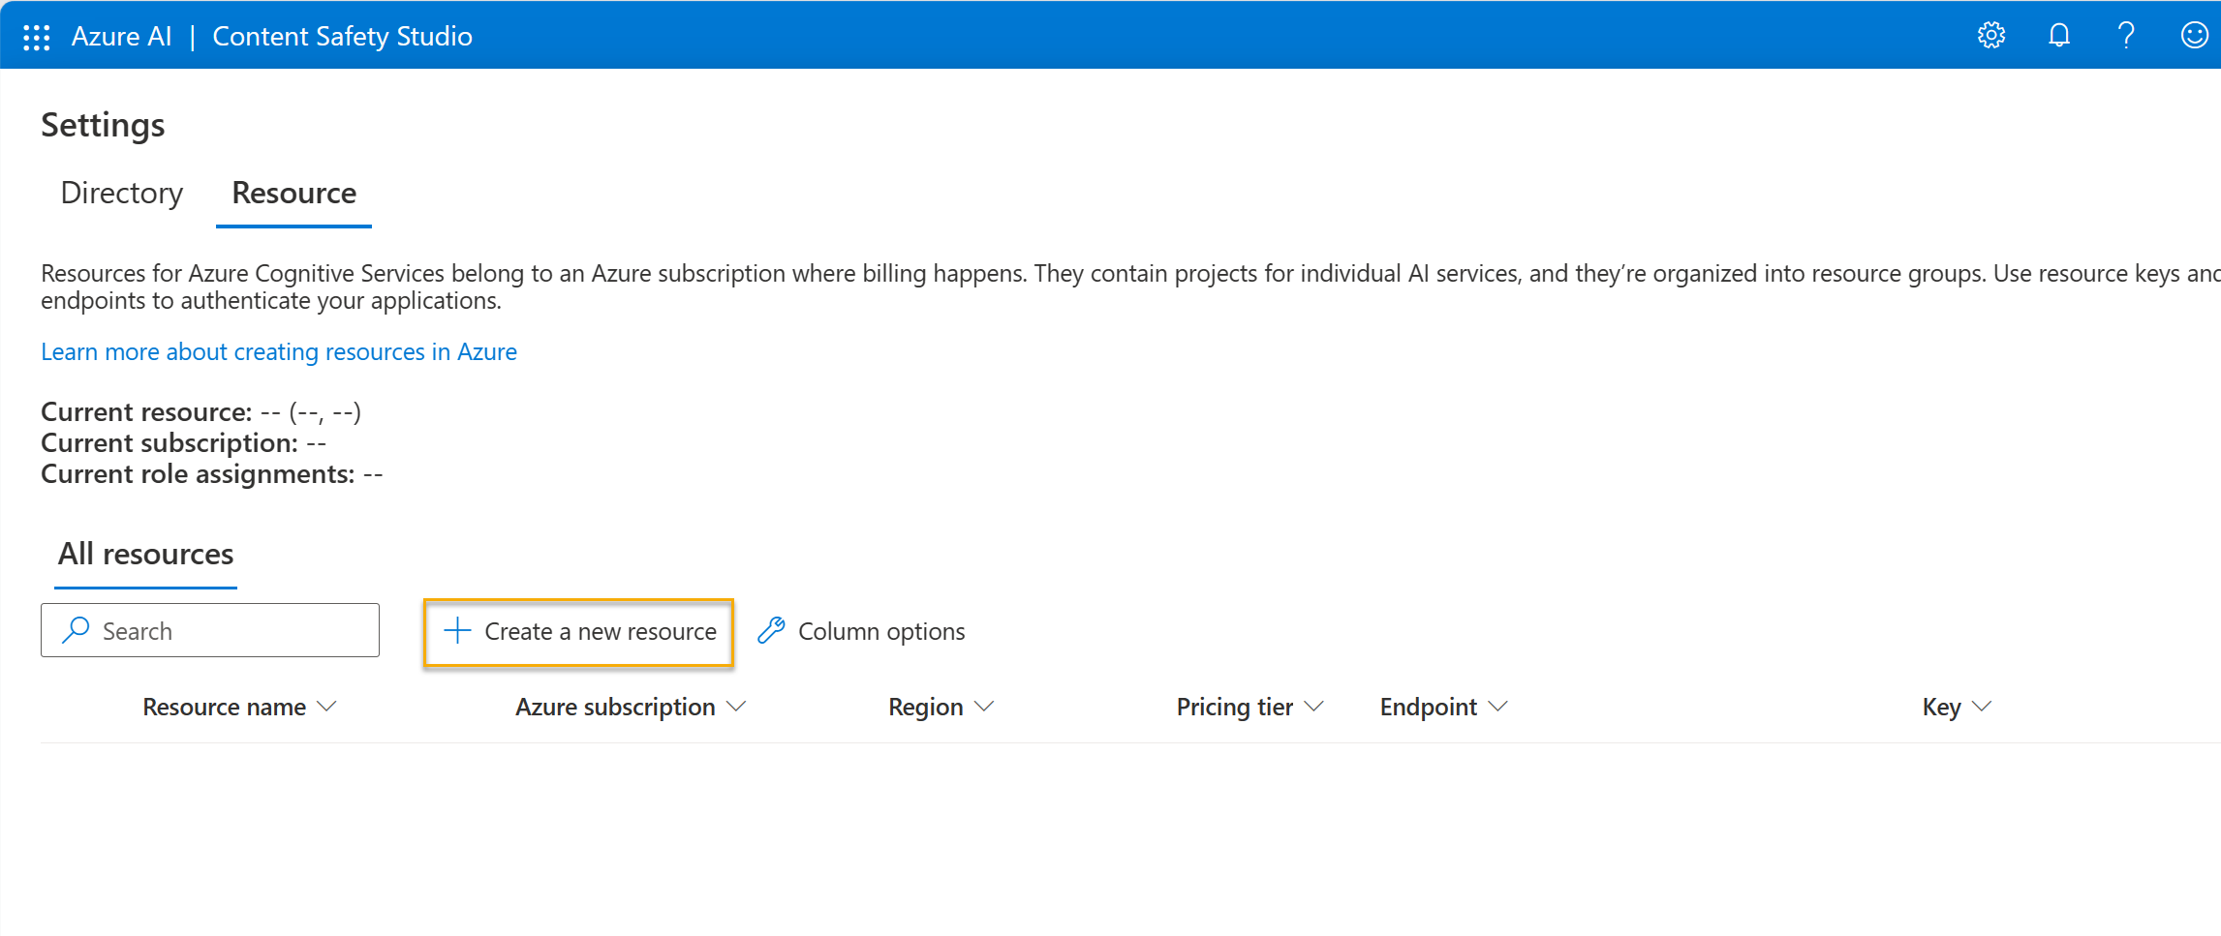Click the magnifier icon in Search box
This screenshot has height=936, width=2221.
[x=76, y=630]
